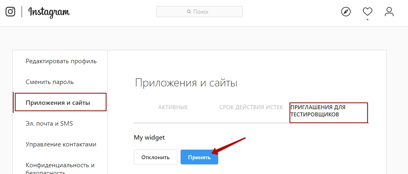Go to Управление контактами
408x174 pixels.
click(61, 144)
